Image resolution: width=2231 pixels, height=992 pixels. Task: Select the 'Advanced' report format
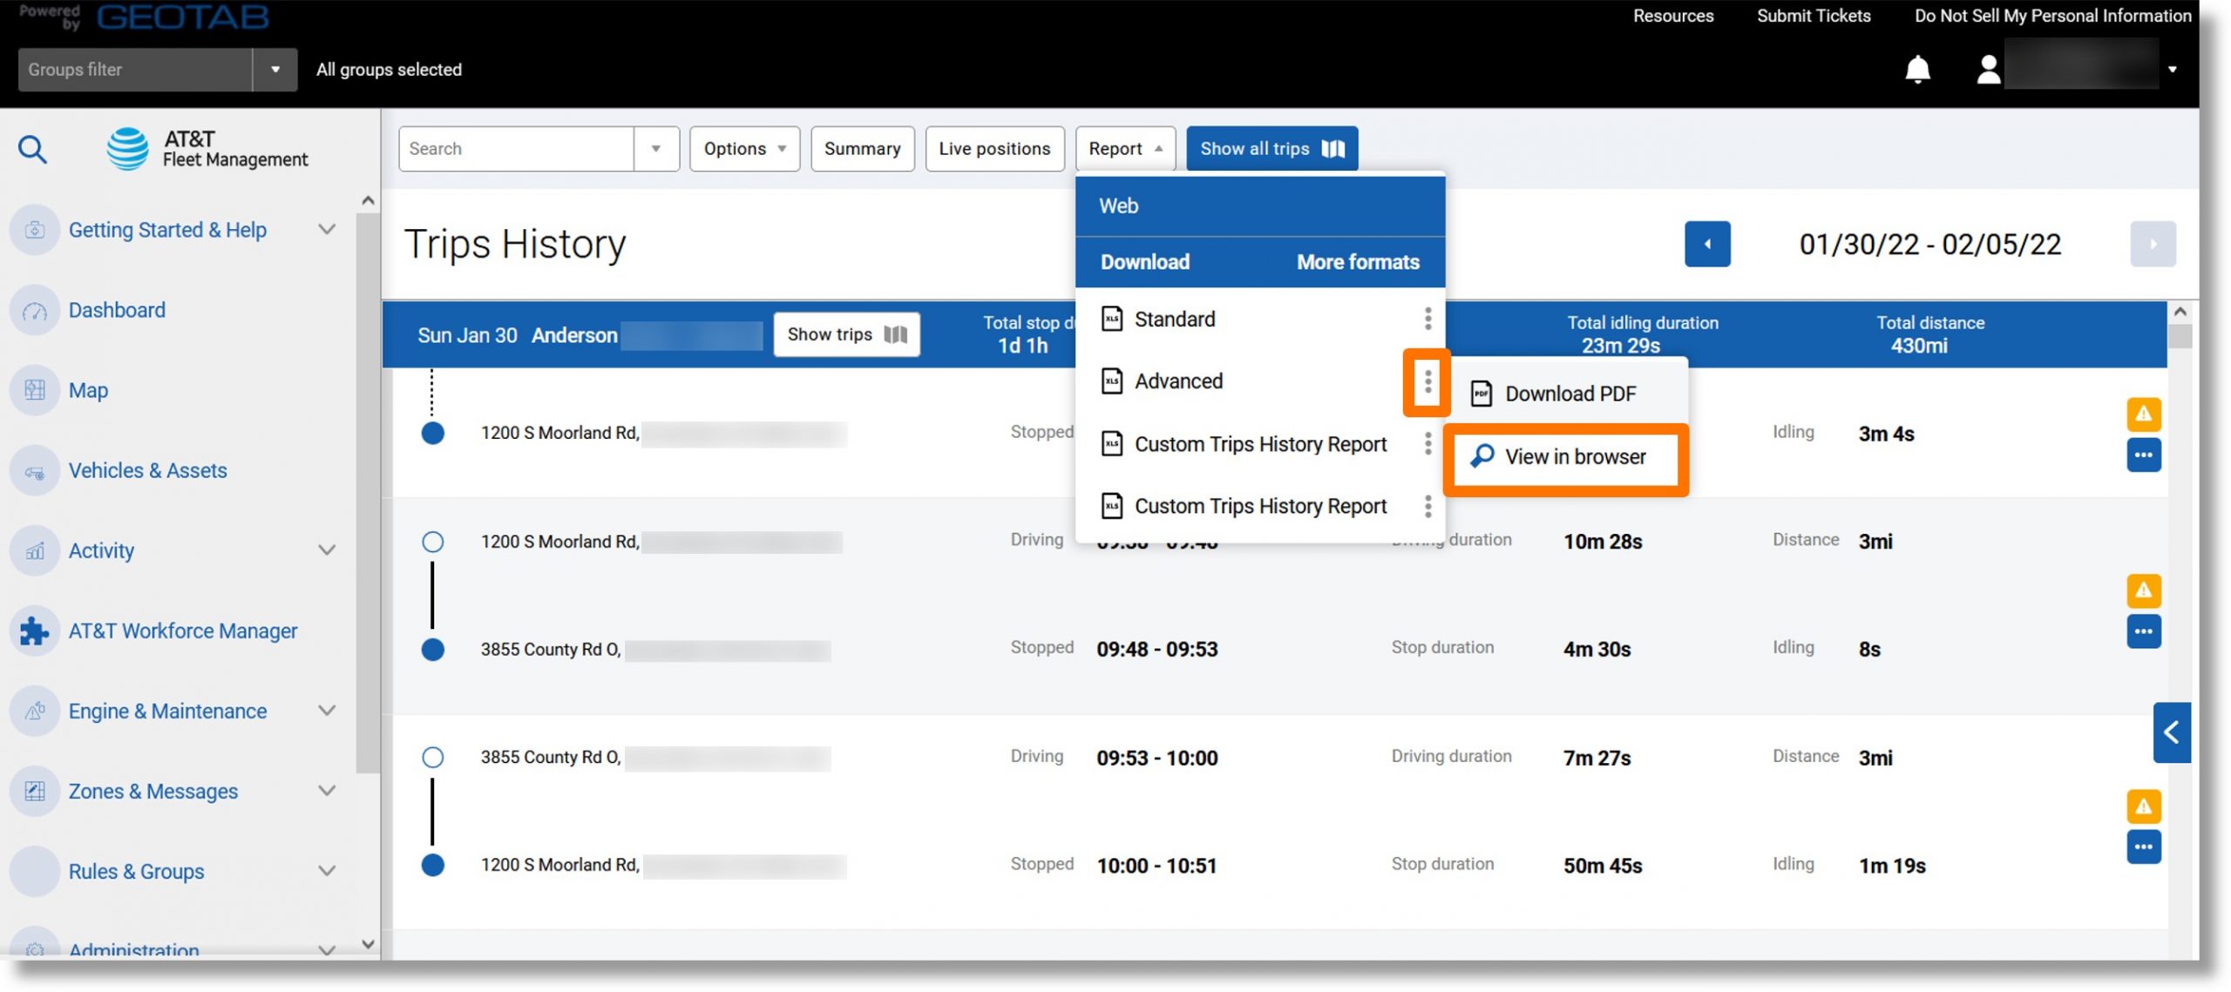pos(1178,380)
